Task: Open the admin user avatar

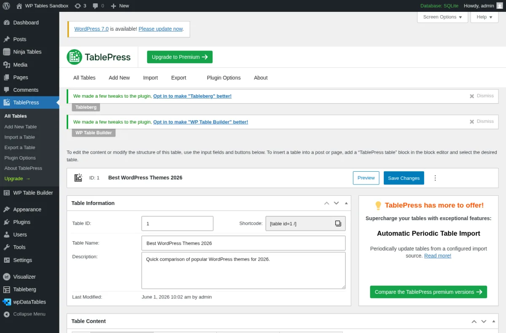Action: (x=499, y=6)
